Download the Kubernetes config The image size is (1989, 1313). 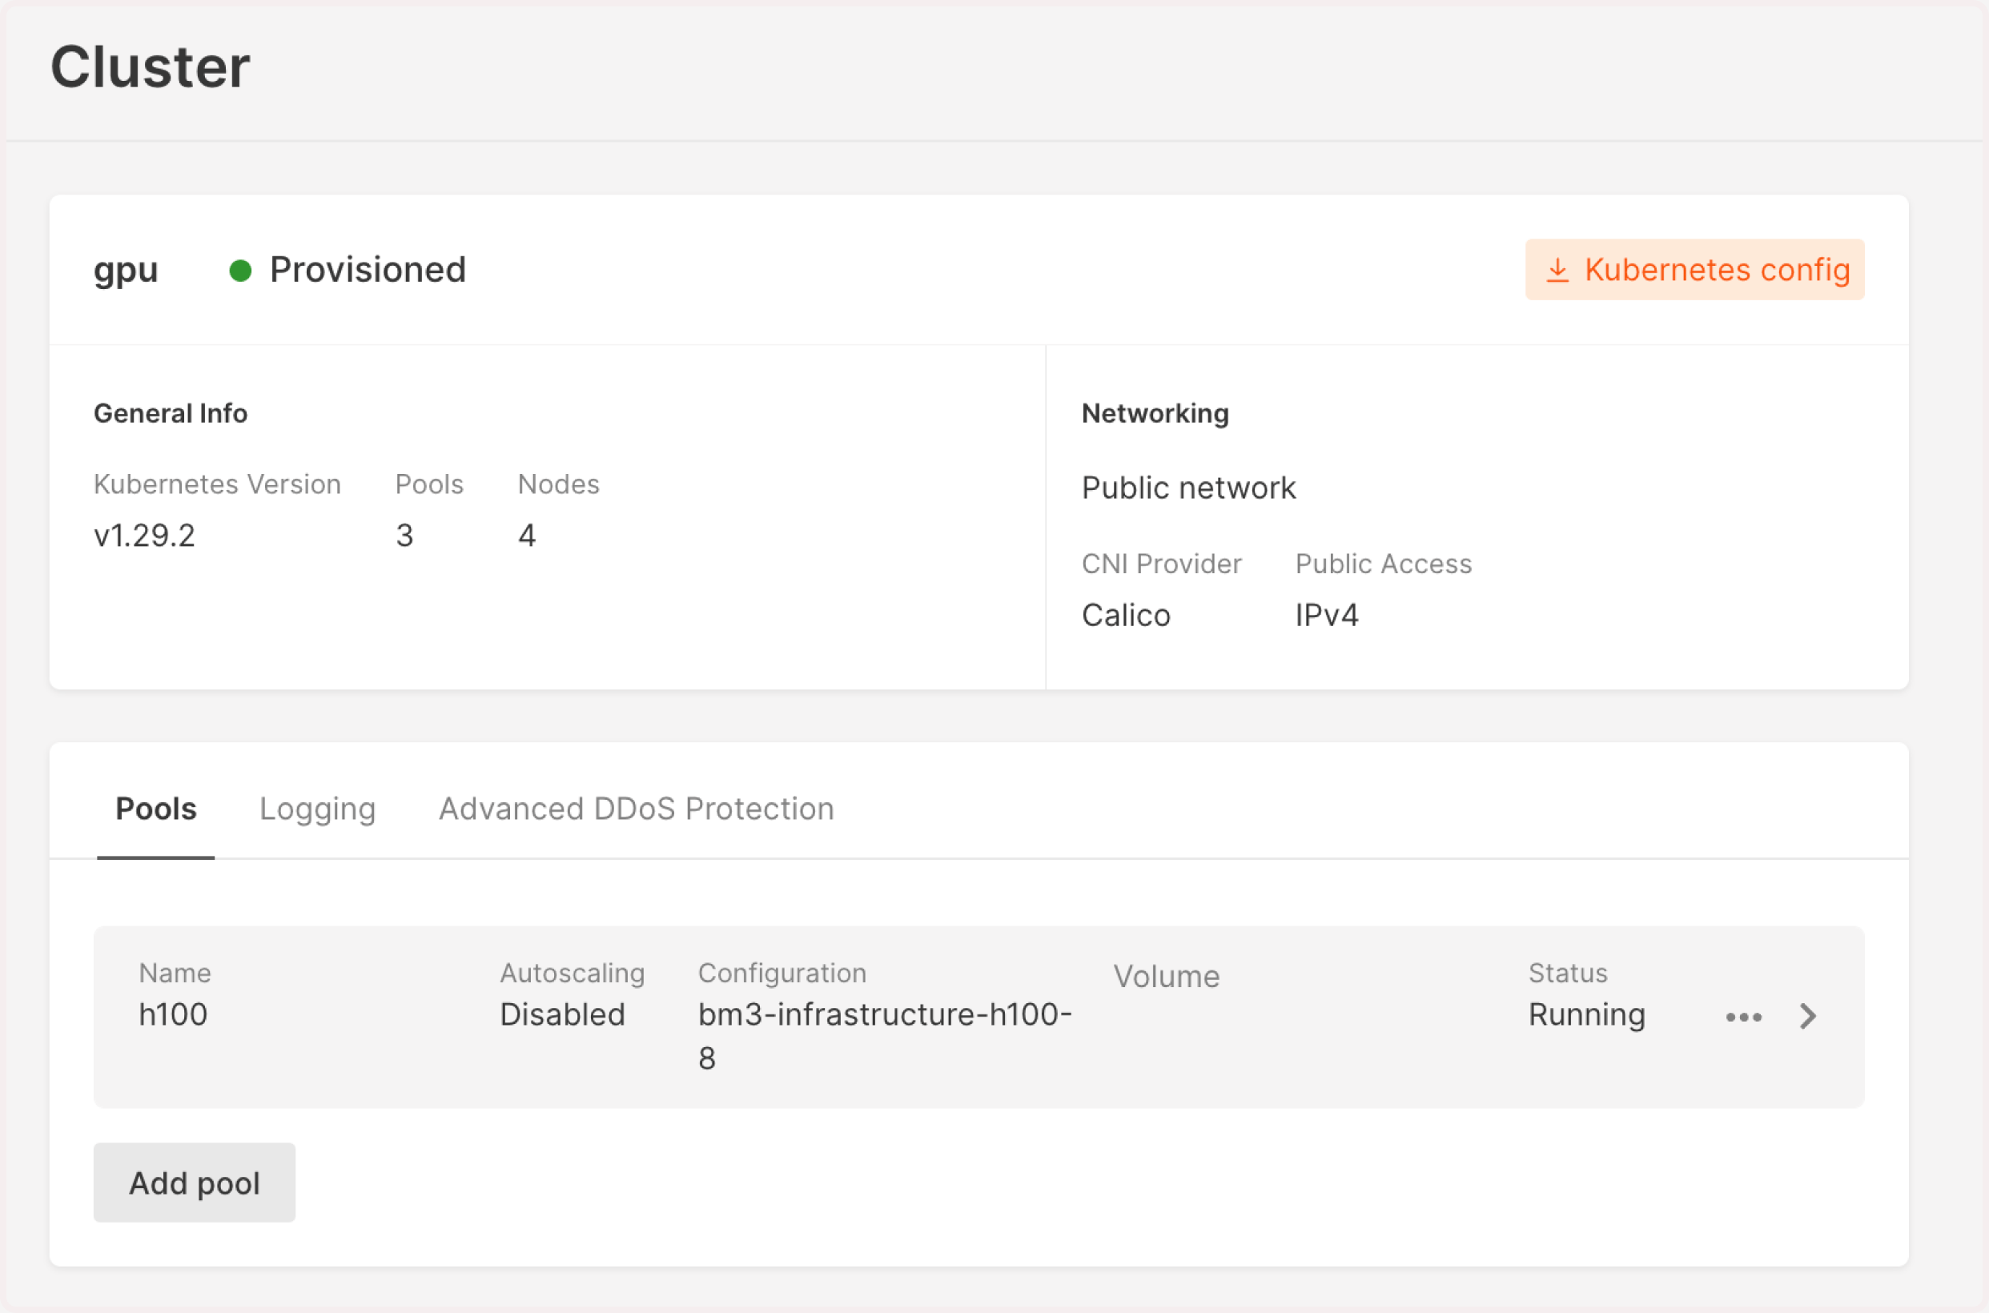[1694, 270]
